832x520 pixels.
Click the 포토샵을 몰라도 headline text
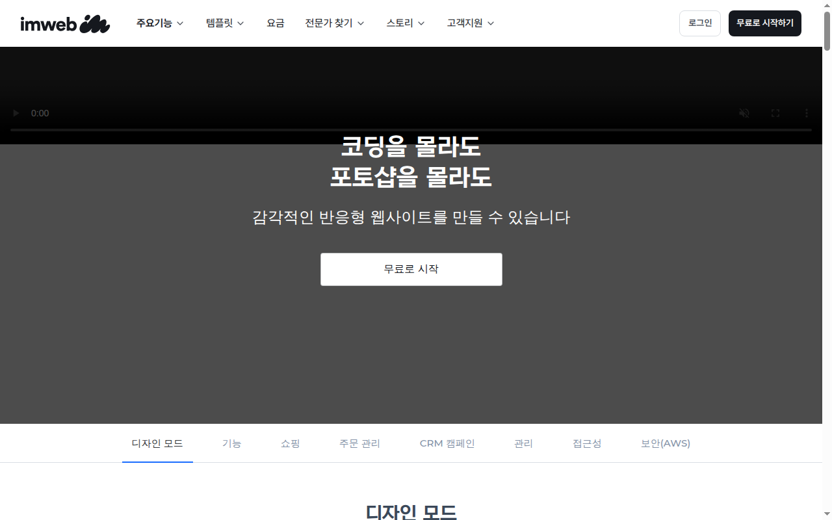click(x=411, y=177)
